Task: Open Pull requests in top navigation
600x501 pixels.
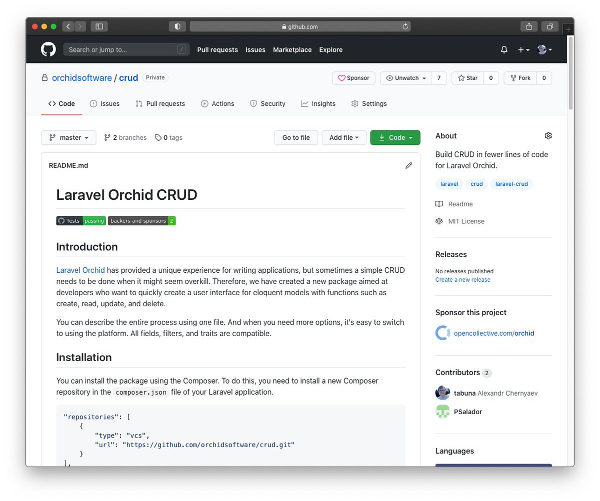Action: click(217, 49)
